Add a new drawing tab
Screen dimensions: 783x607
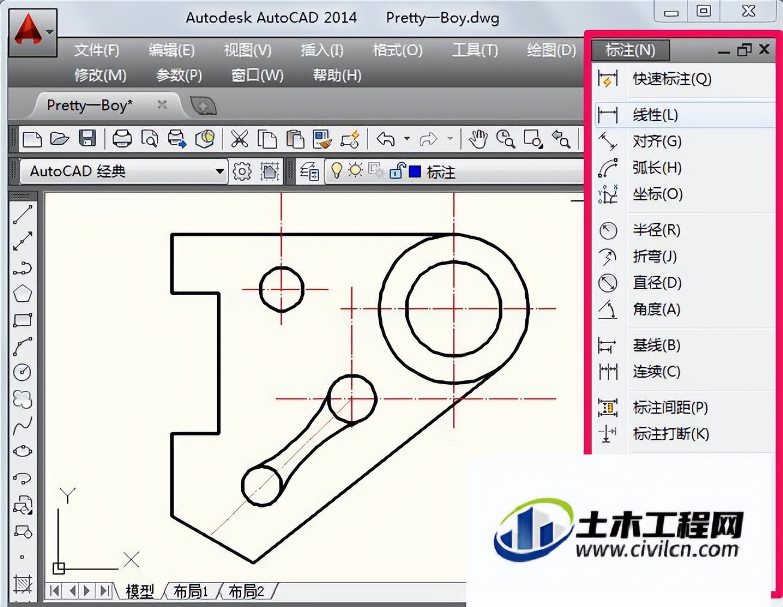(203, 106)
